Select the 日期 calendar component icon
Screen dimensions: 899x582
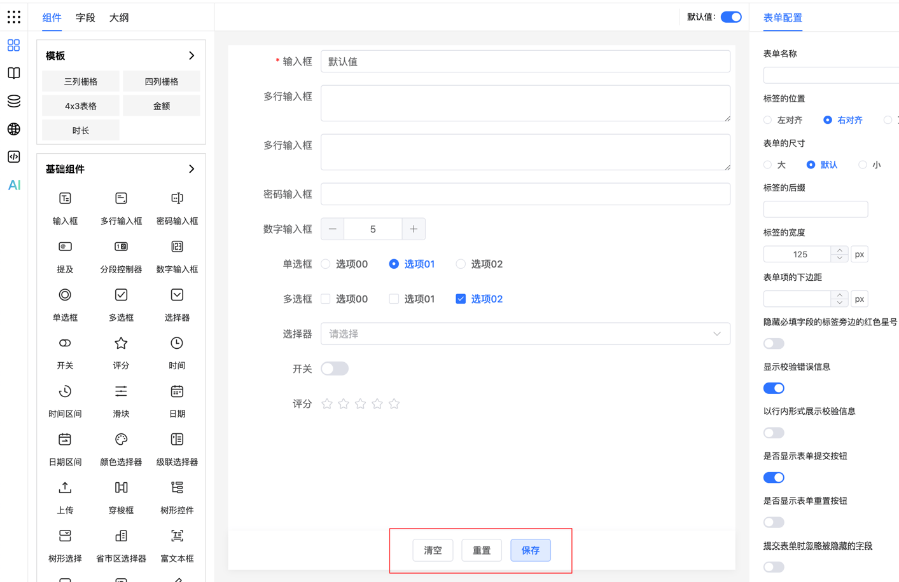tap(177, 392)
